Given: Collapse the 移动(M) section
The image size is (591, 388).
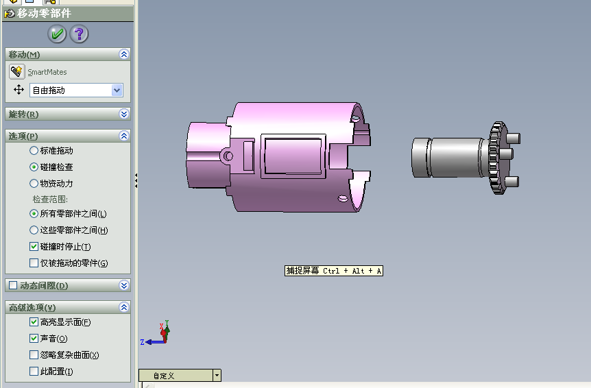Looking at the screenshot, I should coord(124,54).
